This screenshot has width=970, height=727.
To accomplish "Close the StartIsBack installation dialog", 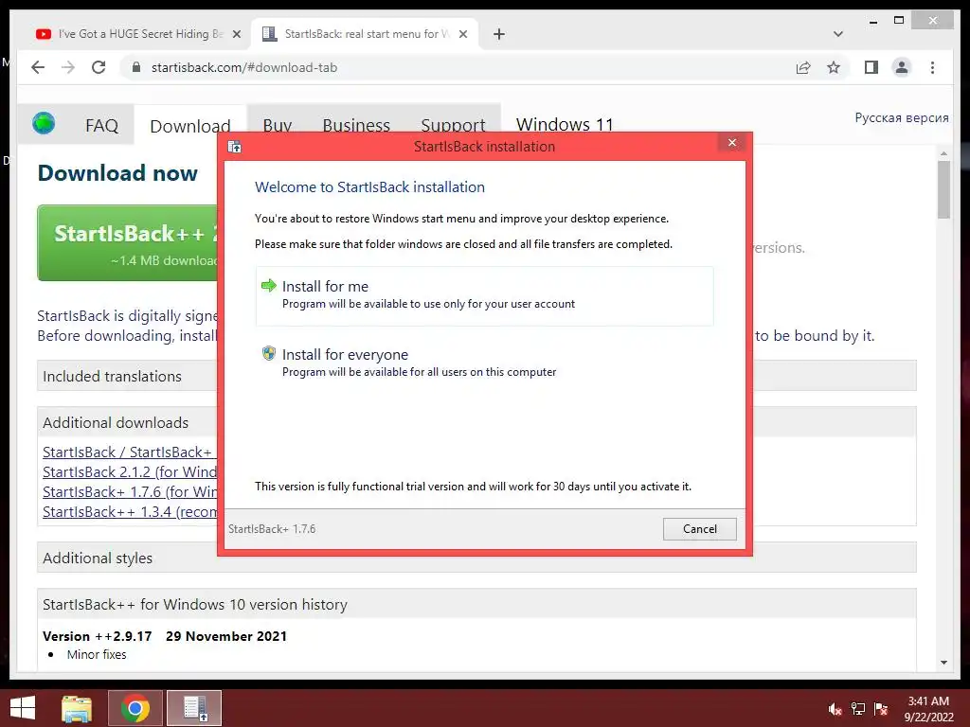I will coord(732,144).
